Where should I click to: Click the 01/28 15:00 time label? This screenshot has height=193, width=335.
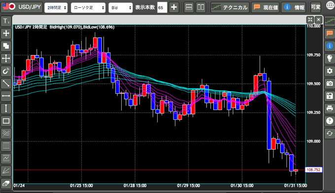pos(135,186)
